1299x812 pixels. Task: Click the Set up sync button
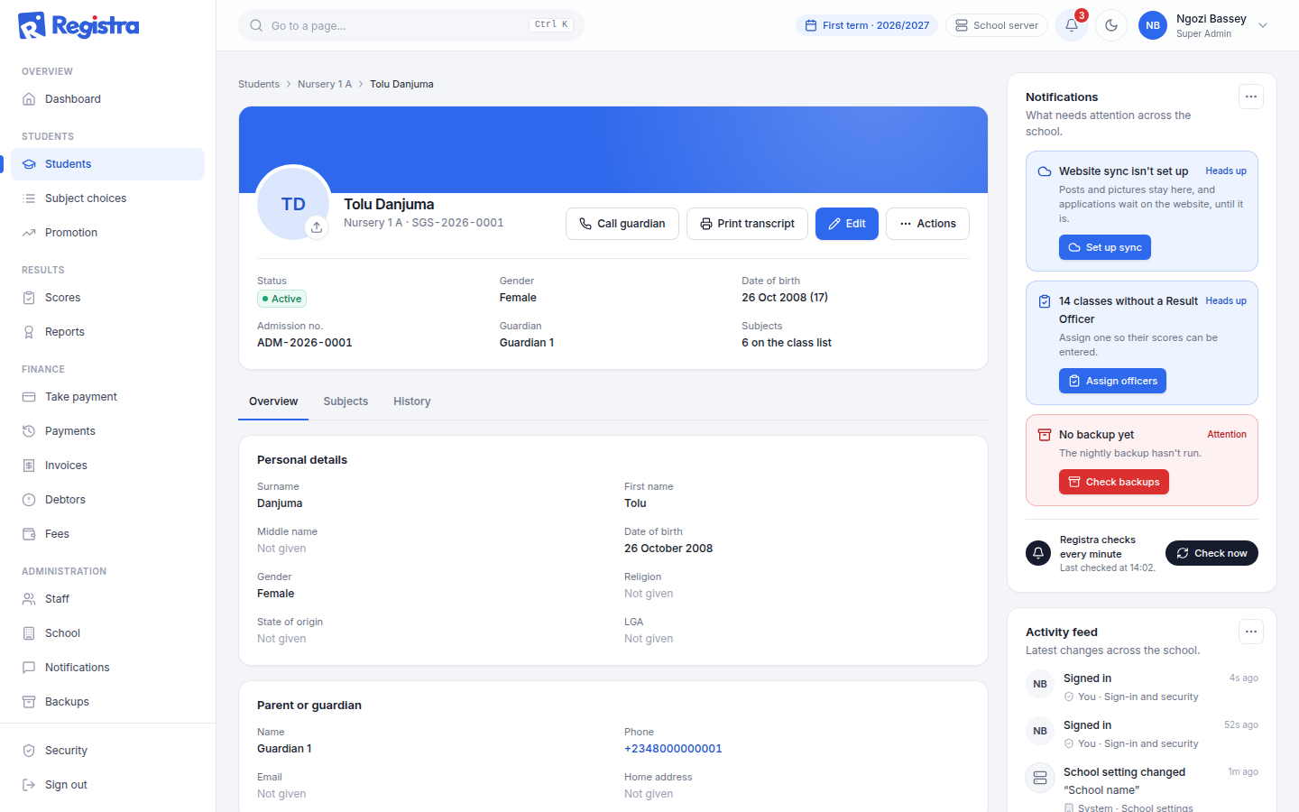[x=1105, y=247]
